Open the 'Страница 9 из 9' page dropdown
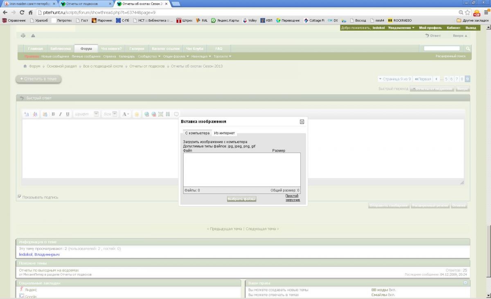Image resolution: width=491 pixels, height=299 pixels. coord(395,79)
